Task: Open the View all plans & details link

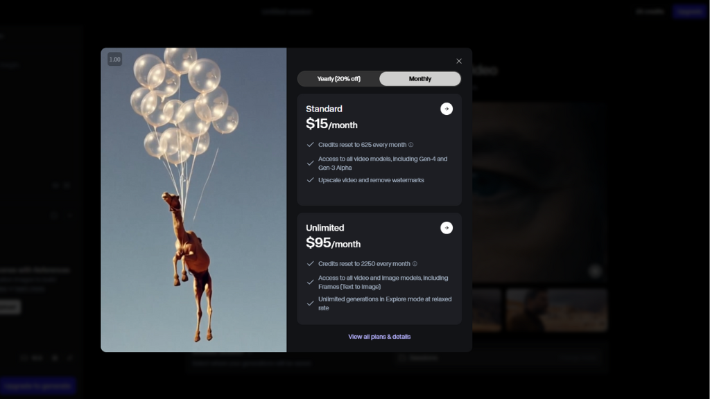Action: click(379, 337)
